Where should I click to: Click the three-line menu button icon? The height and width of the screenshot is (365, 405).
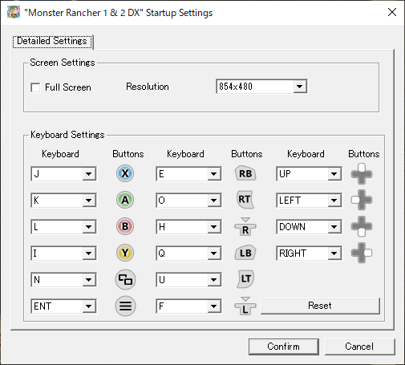125,306
